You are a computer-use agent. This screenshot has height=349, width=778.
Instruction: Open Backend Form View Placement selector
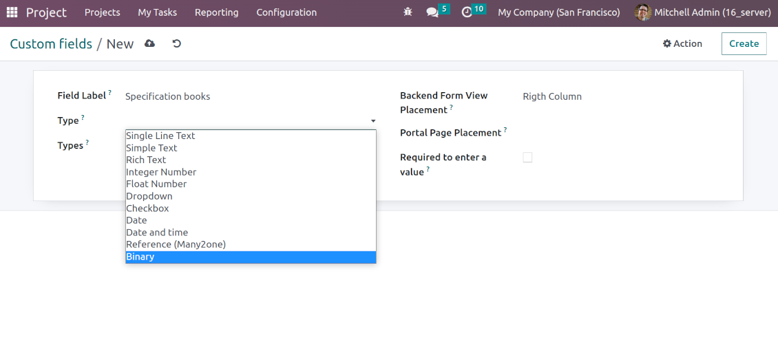620,96
